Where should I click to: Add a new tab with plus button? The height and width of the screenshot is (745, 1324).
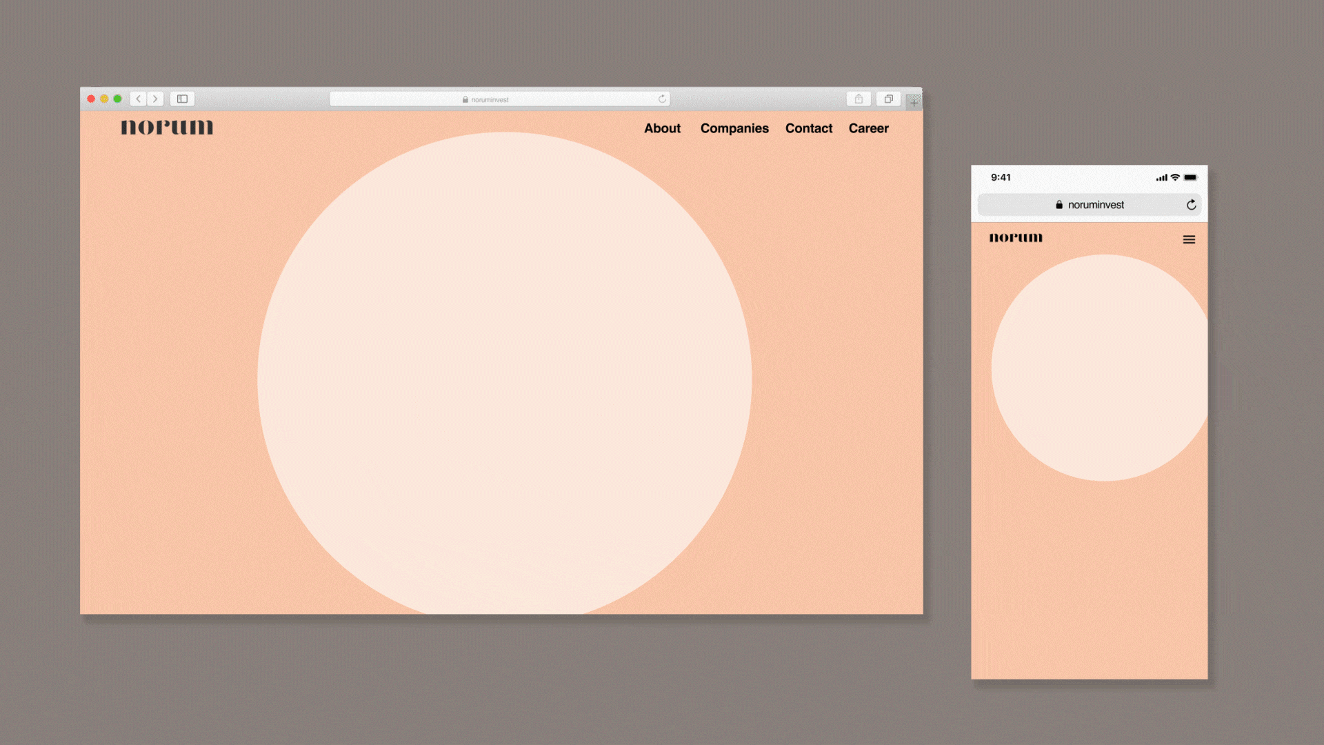914,103
